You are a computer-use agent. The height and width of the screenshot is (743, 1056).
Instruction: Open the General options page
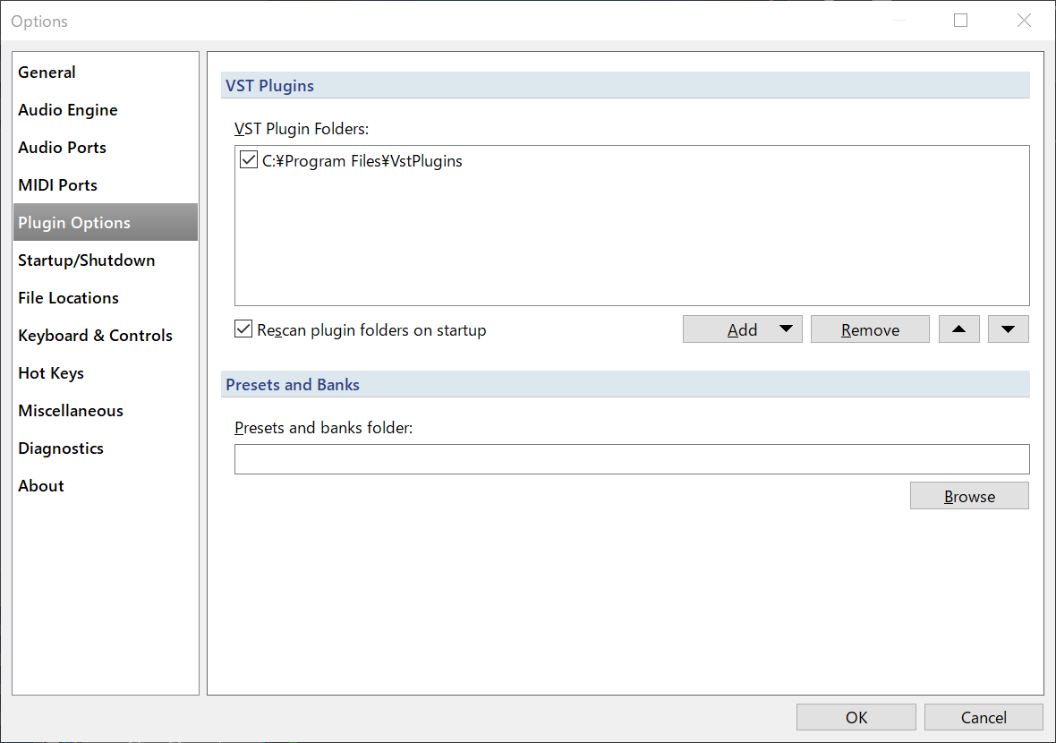(47, 73)
